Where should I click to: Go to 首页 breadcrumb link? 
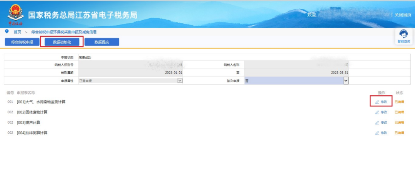coord(17,32)
